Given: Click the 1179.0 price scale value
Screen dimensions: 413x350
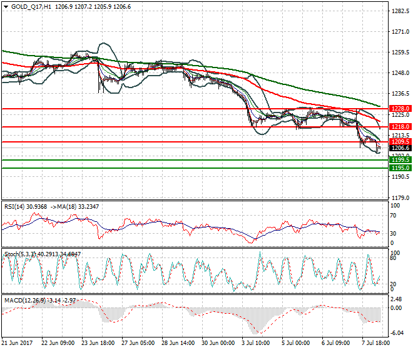Looking at the screenshot, I should 400,198.
